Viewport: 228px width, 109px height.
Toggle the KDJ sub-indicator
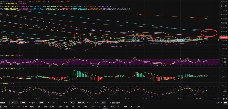(x=72, y=103)
